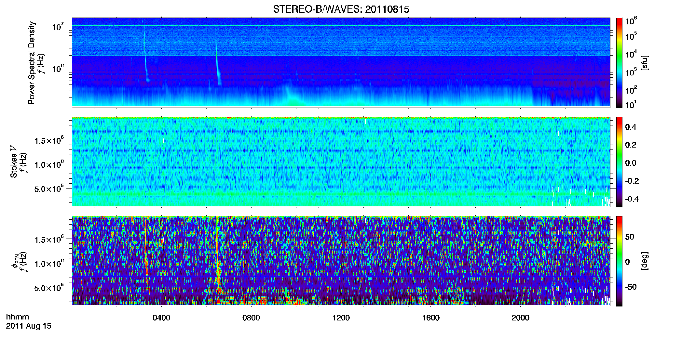Click the 0.2 value on Stokes color scale
The height and width of the screenshot is (351, 682).
[x=631, y=145]
